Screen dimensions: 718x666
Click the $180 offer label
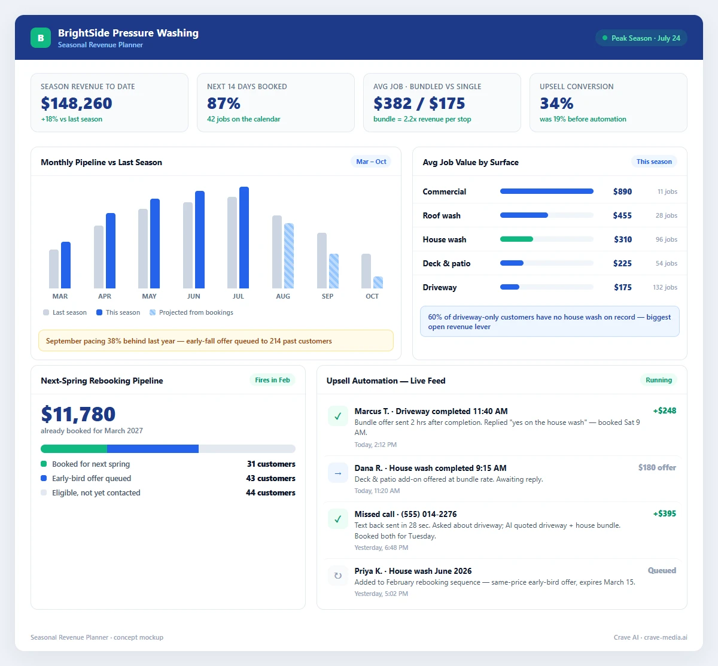657,467
